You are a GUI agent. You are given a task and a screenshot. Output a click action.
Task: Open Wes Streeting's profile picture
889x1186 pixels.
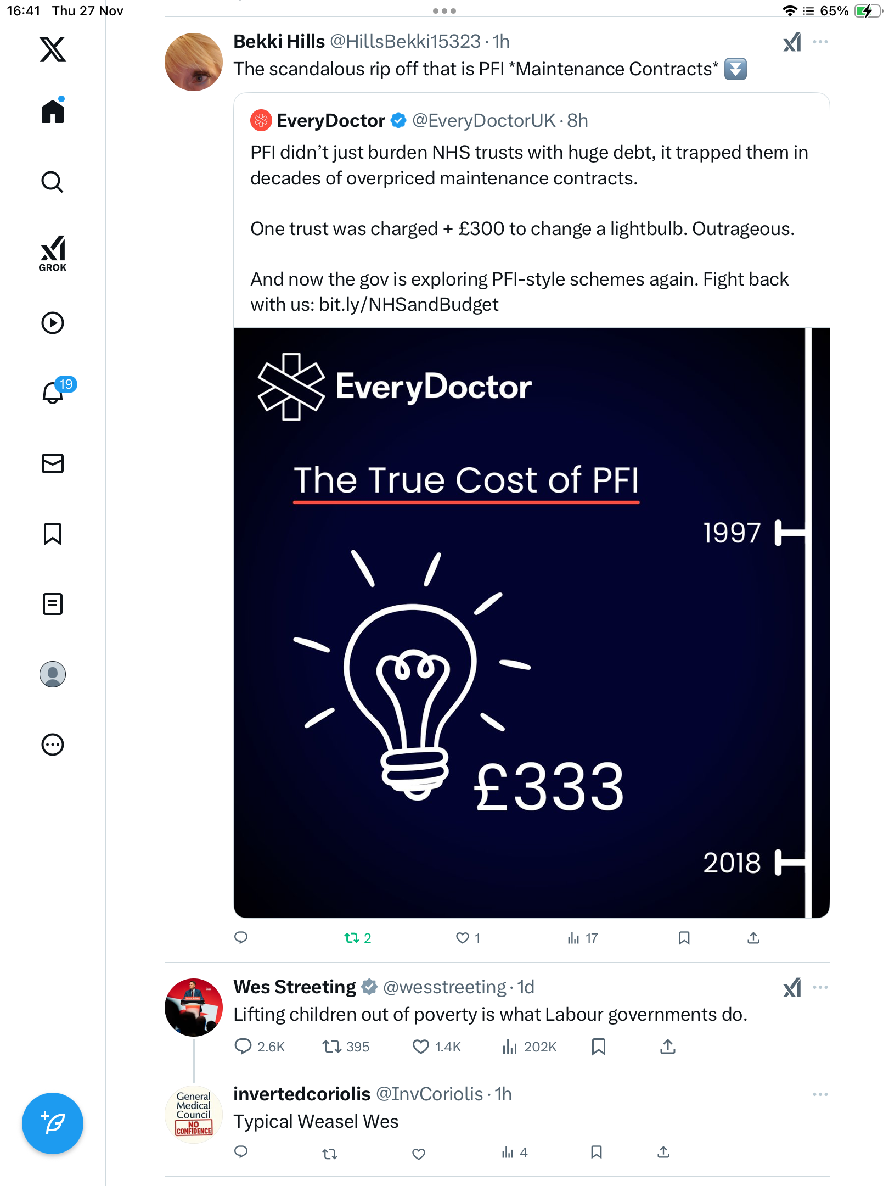coord(194,1008)
